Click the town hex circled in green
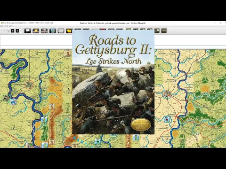226x169 pixels. (6, 98)
